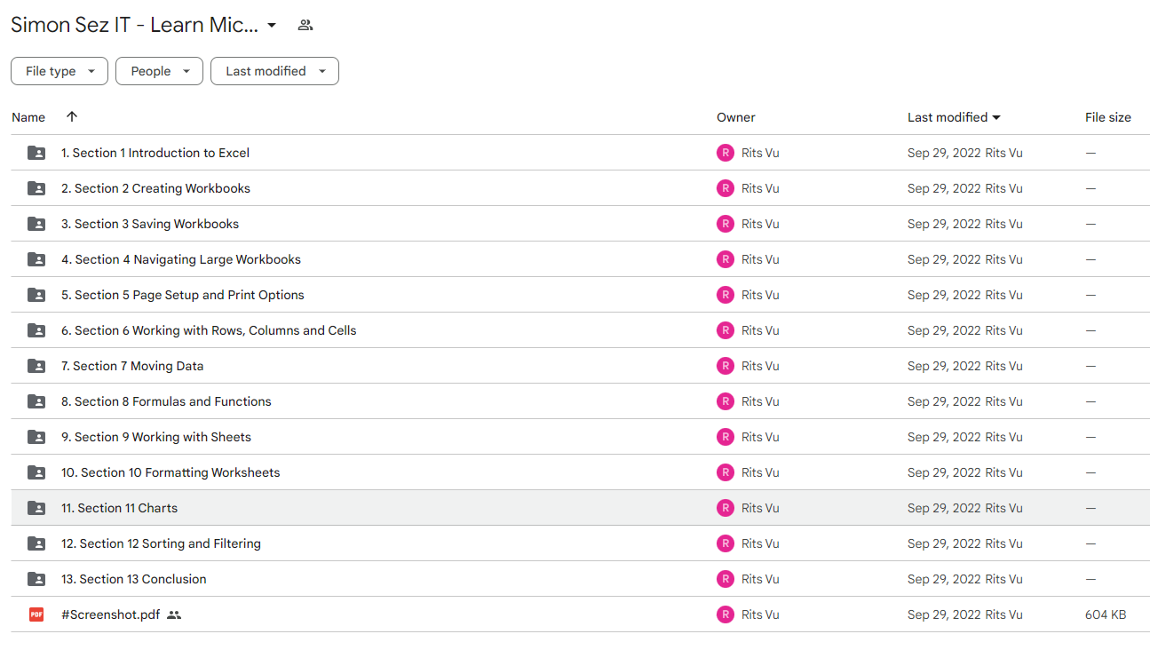Select folder icon for Section 6 Rows, Columns and Cells
Screen dimensions: 1150x658
pos(36,330)
